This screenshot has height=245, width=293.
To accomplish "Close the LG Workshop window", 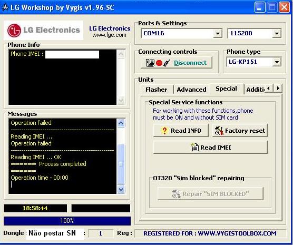I will tap(284, 7).
